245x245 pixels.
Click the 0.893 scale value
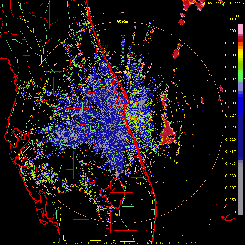click(x=231, y=55)
